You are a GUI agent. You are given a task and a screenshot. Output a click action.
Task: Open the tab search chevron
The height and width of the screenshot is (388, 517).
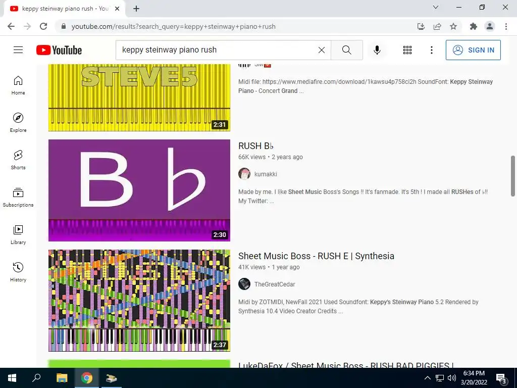(436, 7)
